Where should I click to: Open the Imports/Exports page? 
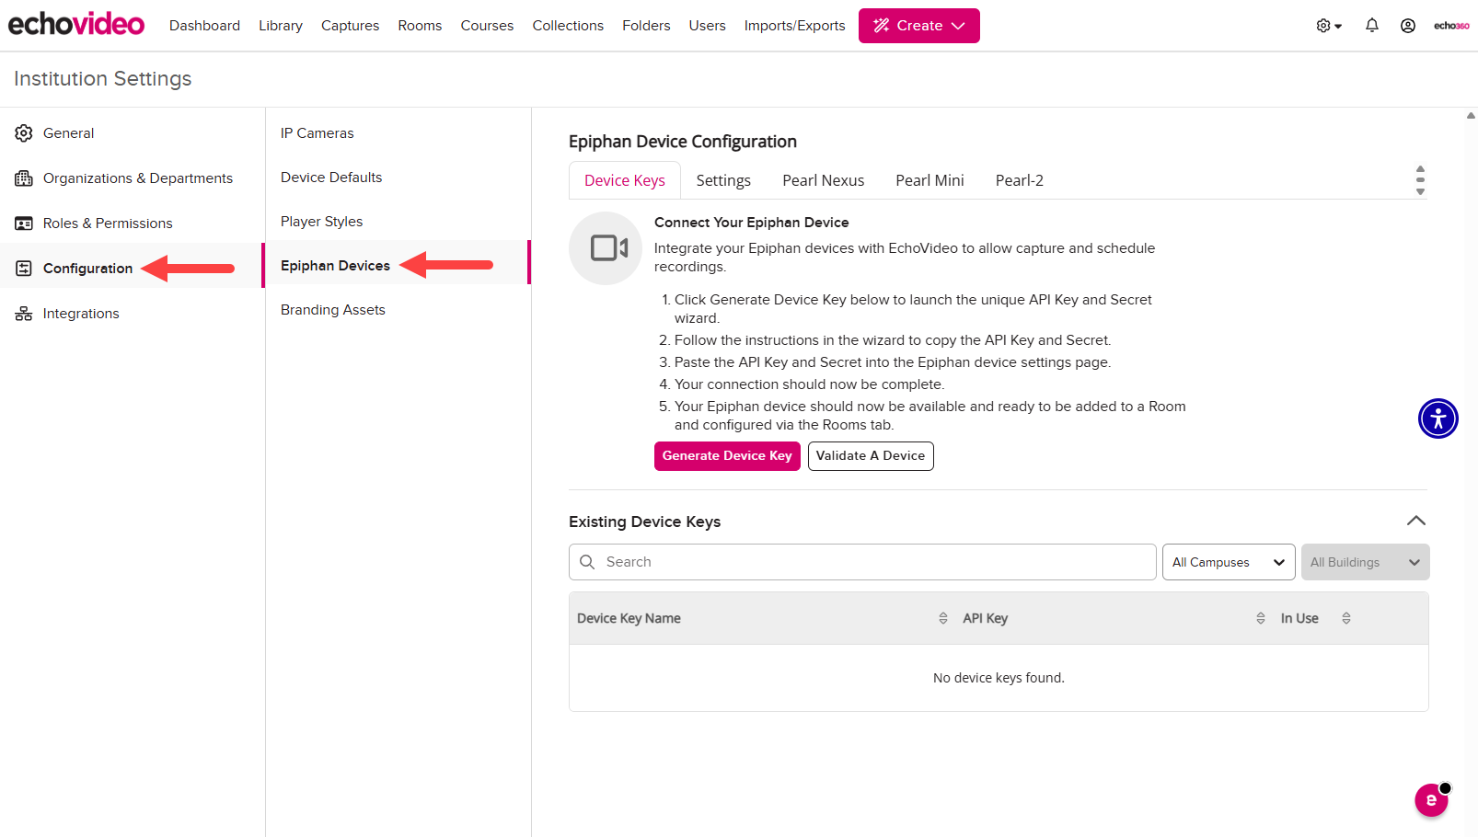(x=794, y=26)
